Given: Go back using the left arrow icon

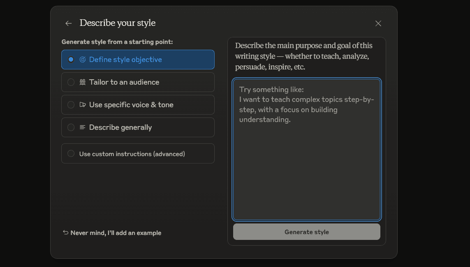Looking at the screenshot, I should [69, 23].
